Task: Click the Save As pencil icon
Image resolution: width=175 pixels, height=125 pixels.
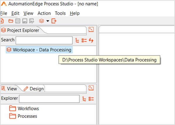Action: coord(32,21)
